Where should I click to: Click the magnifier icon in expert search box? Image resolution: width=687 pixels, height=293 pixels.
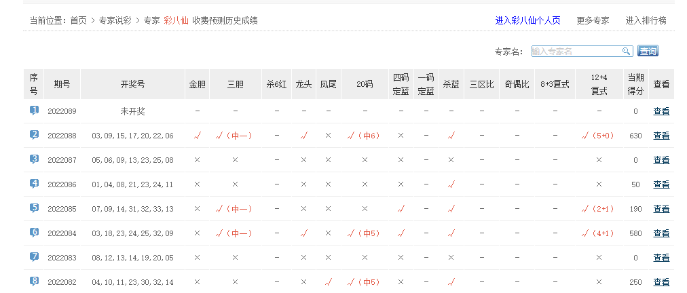pos(626,52)
